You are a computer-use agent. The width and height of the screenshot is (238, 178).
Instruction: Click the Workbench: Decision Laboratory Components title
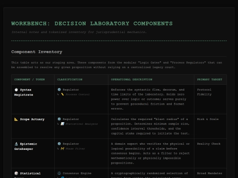click(x=92, y=23)
